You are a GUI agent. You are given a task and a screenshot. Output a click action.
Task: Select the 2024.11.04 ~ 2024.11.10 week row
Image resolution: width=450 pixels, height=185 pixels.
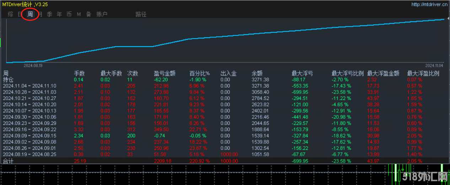30,86
